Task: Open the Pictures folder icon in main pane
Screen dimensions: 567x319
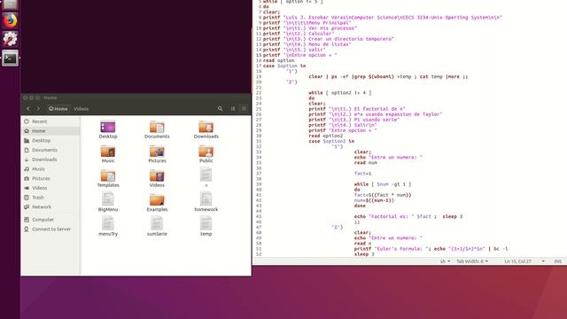Action: [157, 154]
